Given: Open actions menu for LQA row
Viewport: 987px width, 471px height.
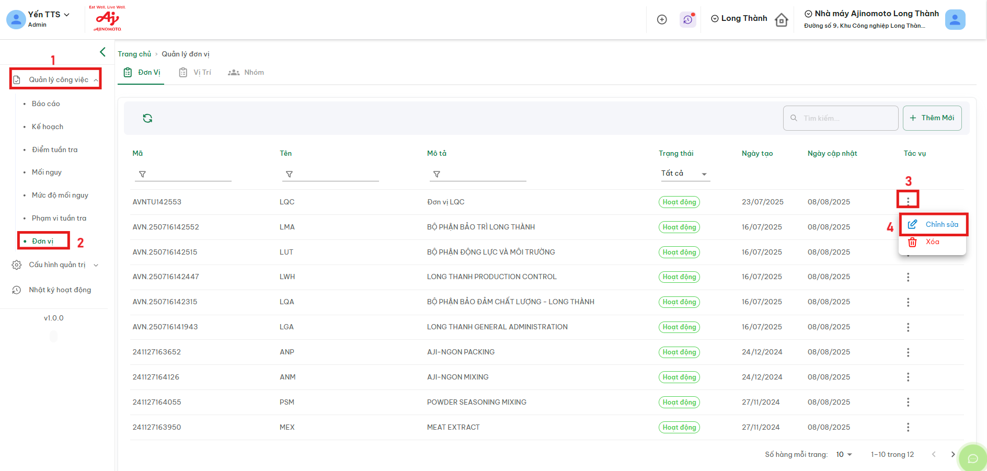Looking at the screenshot, I should coord(908,302).
